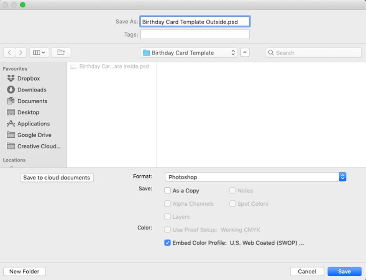The width and height of the screenshot is (366, 280).
Task: Click the Inside.psd file thumbnail icon
Action: point(73,66)
